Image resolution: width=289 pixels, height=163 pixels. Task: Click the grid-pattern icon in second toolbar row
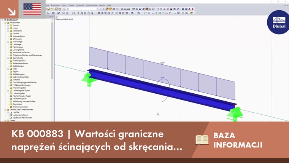coord(178,13)
